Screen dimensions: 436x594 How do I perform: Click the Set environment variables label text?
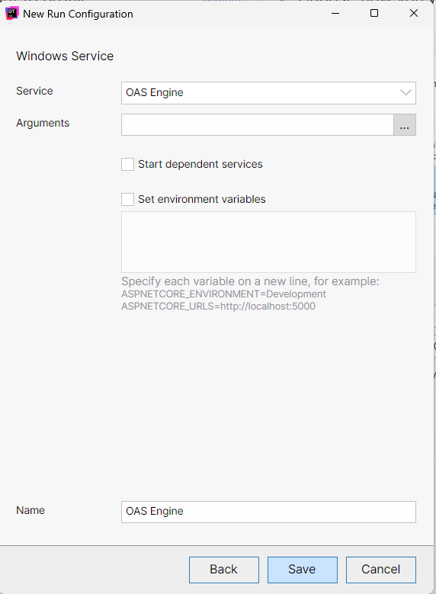click(202, 199)
